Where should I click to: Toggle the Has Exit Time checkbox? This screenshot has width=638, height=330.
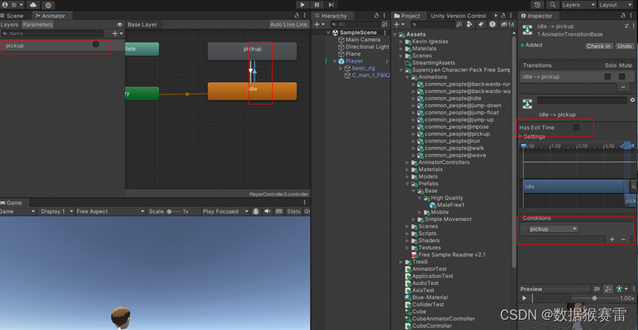click(x=576, y=127)
